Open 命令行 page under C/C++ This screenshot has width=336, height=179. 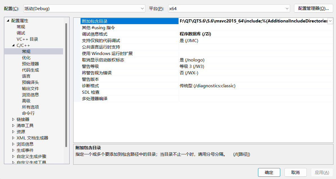point(28,113)
